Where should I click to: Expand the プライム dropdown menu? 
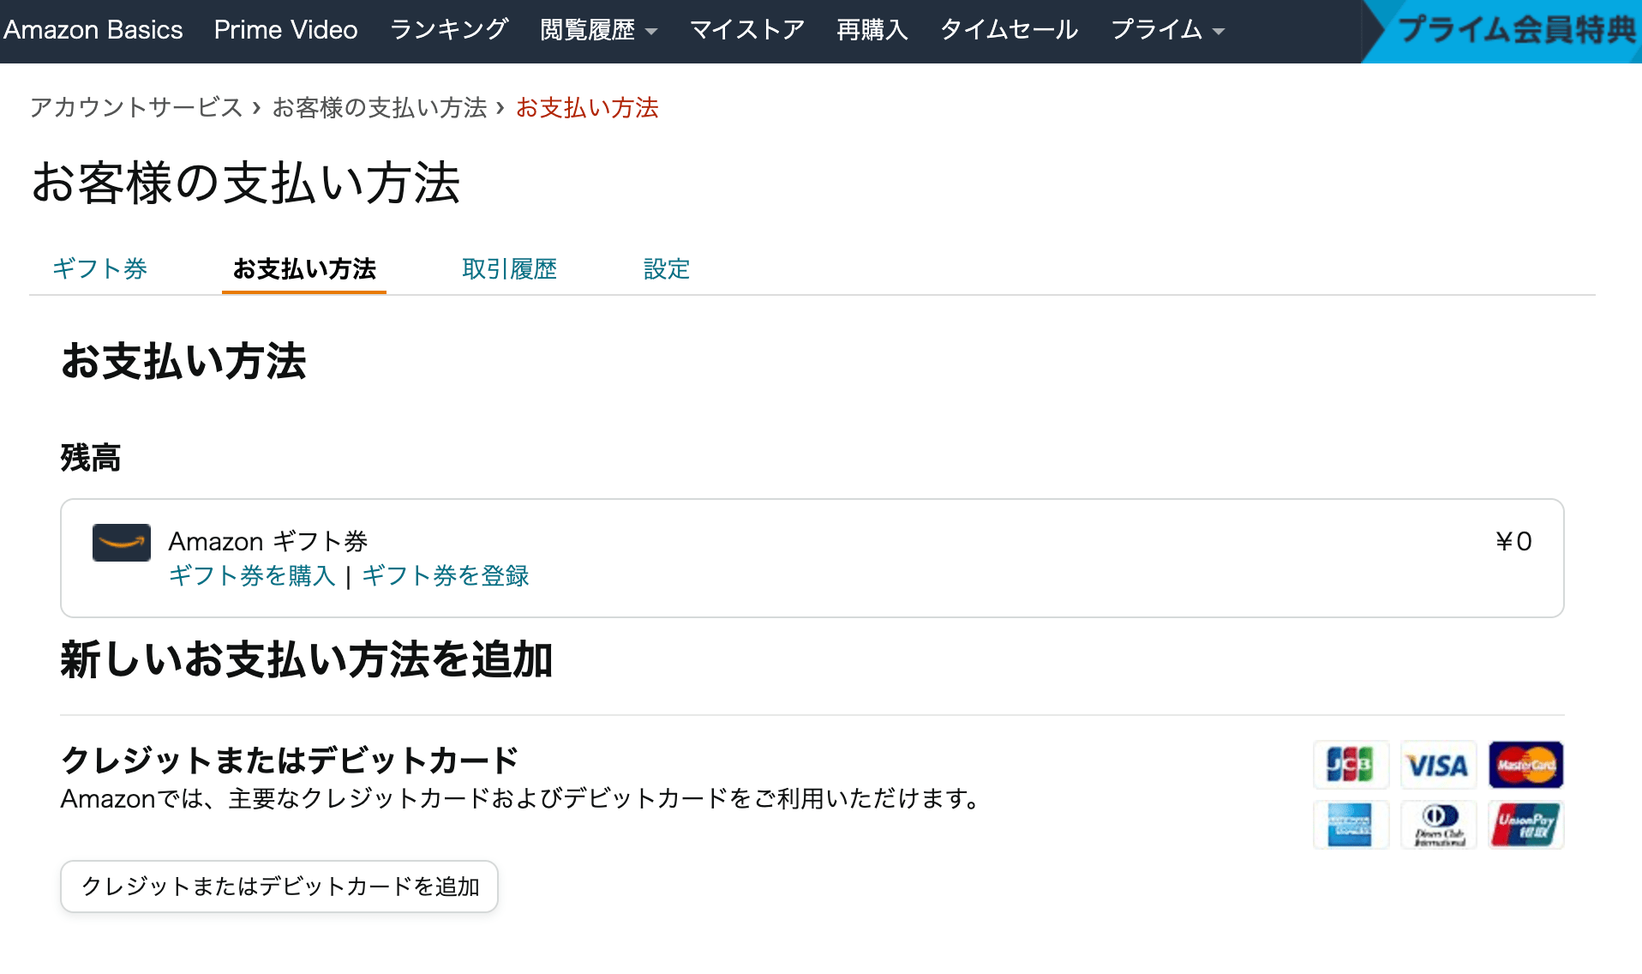(1168, 30)
